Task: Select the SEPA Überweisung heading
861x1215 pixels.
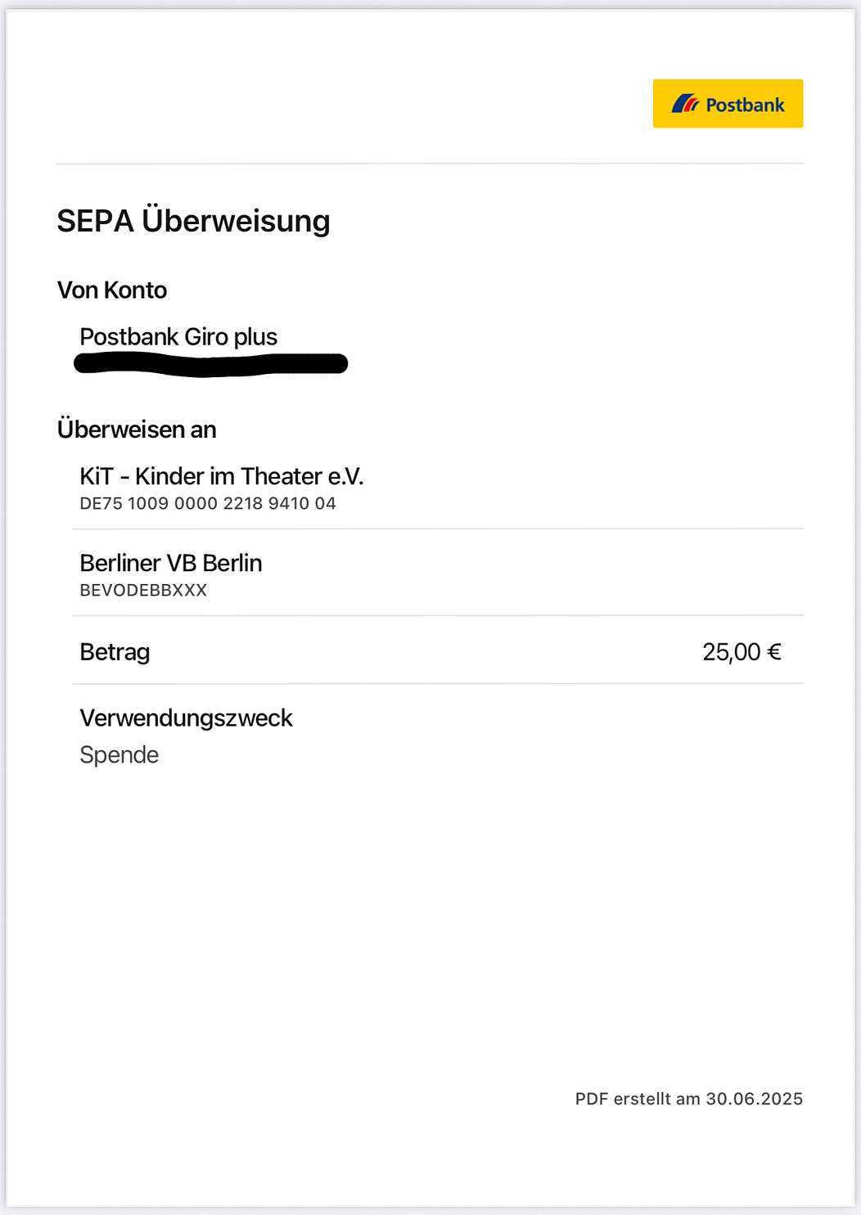Action: [193, 221]
